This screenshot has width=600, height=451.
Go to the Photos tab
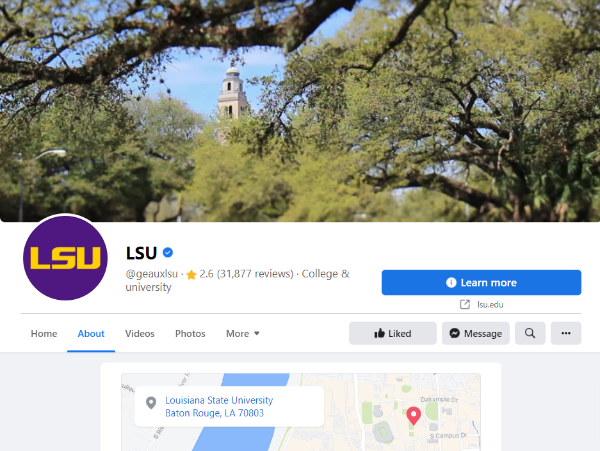point(190,334)
